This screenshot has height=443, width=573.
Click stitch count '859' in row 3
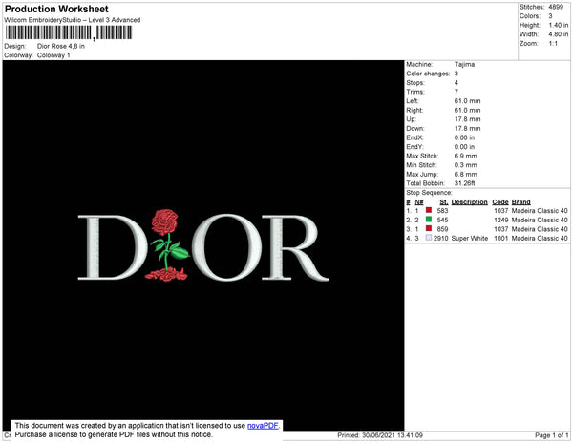tap(442, 229)
